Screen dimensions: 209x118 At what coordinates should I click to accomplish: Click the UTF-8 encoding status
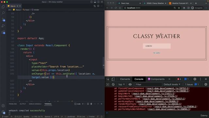[56, 117]
